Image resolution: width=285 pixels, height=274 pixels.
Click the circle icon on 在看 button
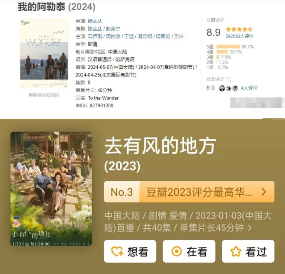click(x=177, y=251)
